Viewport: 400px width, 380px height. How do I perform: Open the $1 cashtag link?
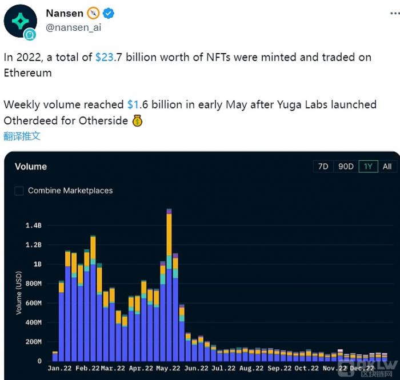point(133,105)
